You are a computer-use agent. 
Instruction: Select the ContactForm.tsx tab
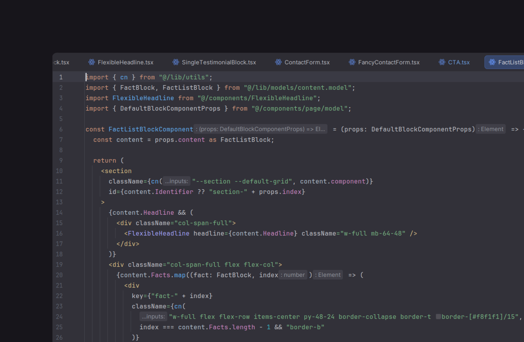tap(302, 62)
